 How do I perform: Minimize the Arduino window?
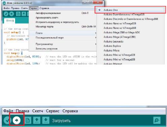pyautogui.click(x=85, y=2)
